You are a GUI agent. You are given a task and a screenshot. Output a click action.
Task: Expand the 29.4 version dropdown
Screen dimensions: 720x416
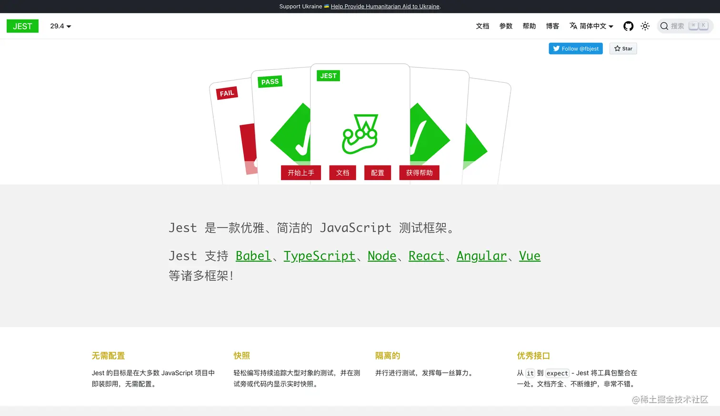[60, 26]
